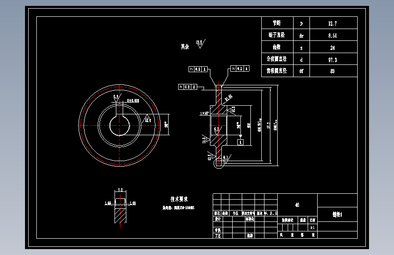Select the "齿数" label cell
This screenshot has height=255, width=394.
(277, 47)
